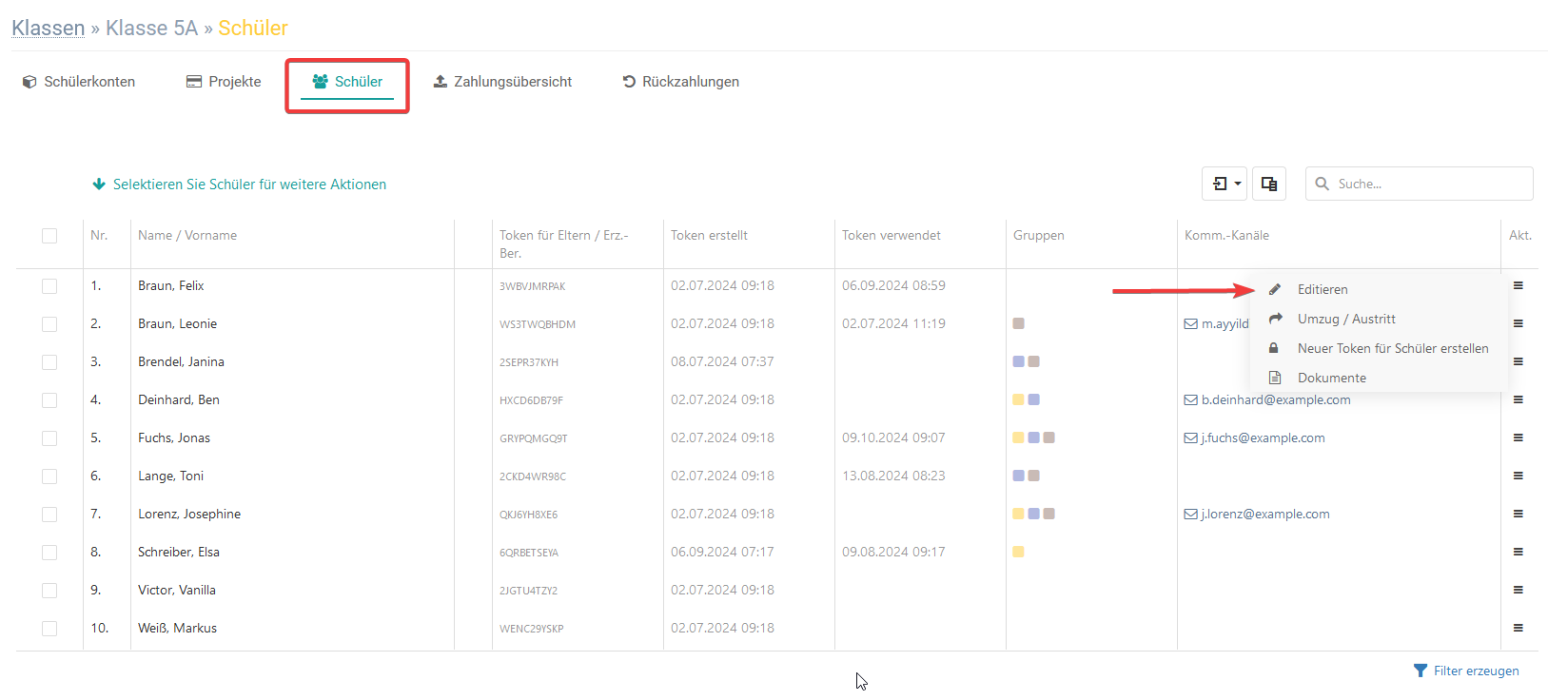Check the box for Lange, Toni
The width and height of the screenshot is (1548, 700).
(x=49, y=476)
